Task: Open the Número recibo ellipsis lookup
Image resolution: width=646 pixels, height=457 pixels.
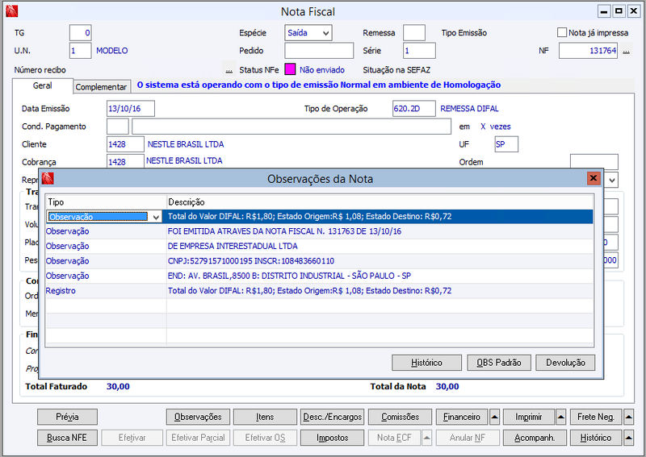Action: pos(229,70)
